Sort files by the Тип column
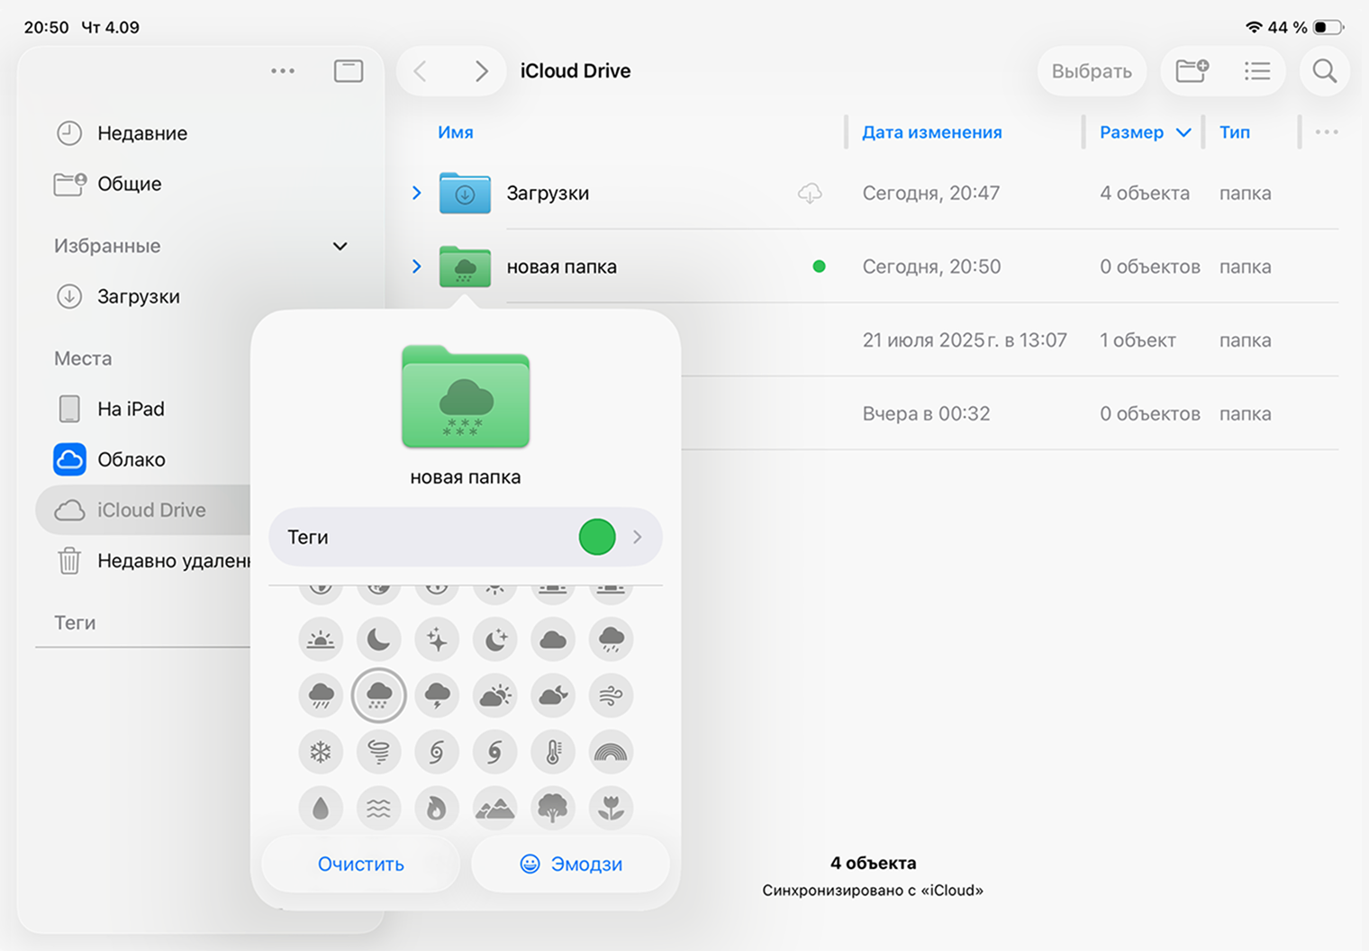The height and width of the screenshot is (951, 1369). (1235, 132)
